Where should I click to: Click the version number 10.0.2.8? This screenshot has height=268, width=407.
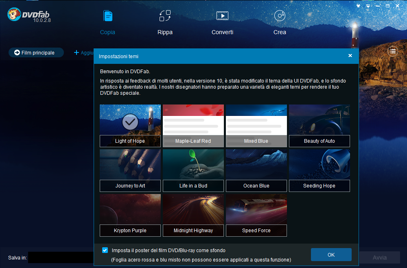42,20
